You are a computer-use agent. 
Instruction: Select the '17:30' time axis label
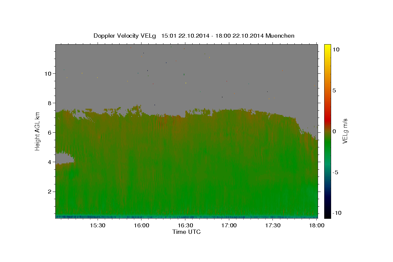273,225
